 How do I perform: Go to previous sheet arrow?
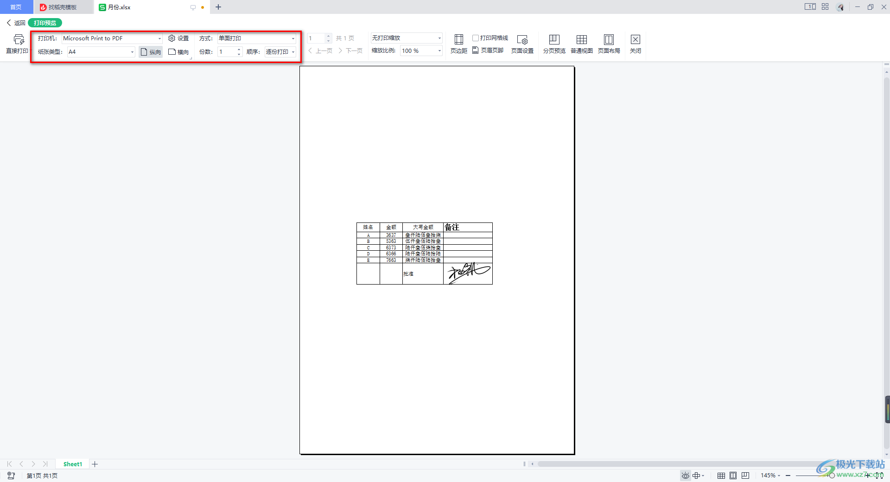21,464
